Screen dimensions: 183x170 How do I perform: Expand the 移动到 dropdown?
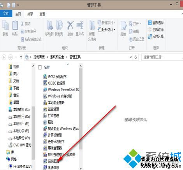(x=49, y=37)
